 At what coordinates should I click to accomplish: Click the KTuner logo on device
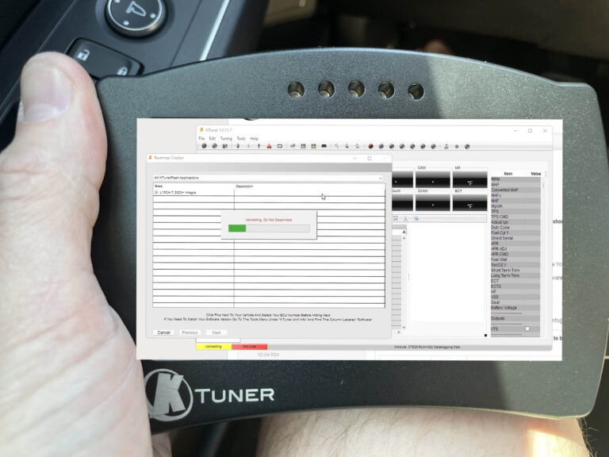pyautogui.click(x=210, y=394)
